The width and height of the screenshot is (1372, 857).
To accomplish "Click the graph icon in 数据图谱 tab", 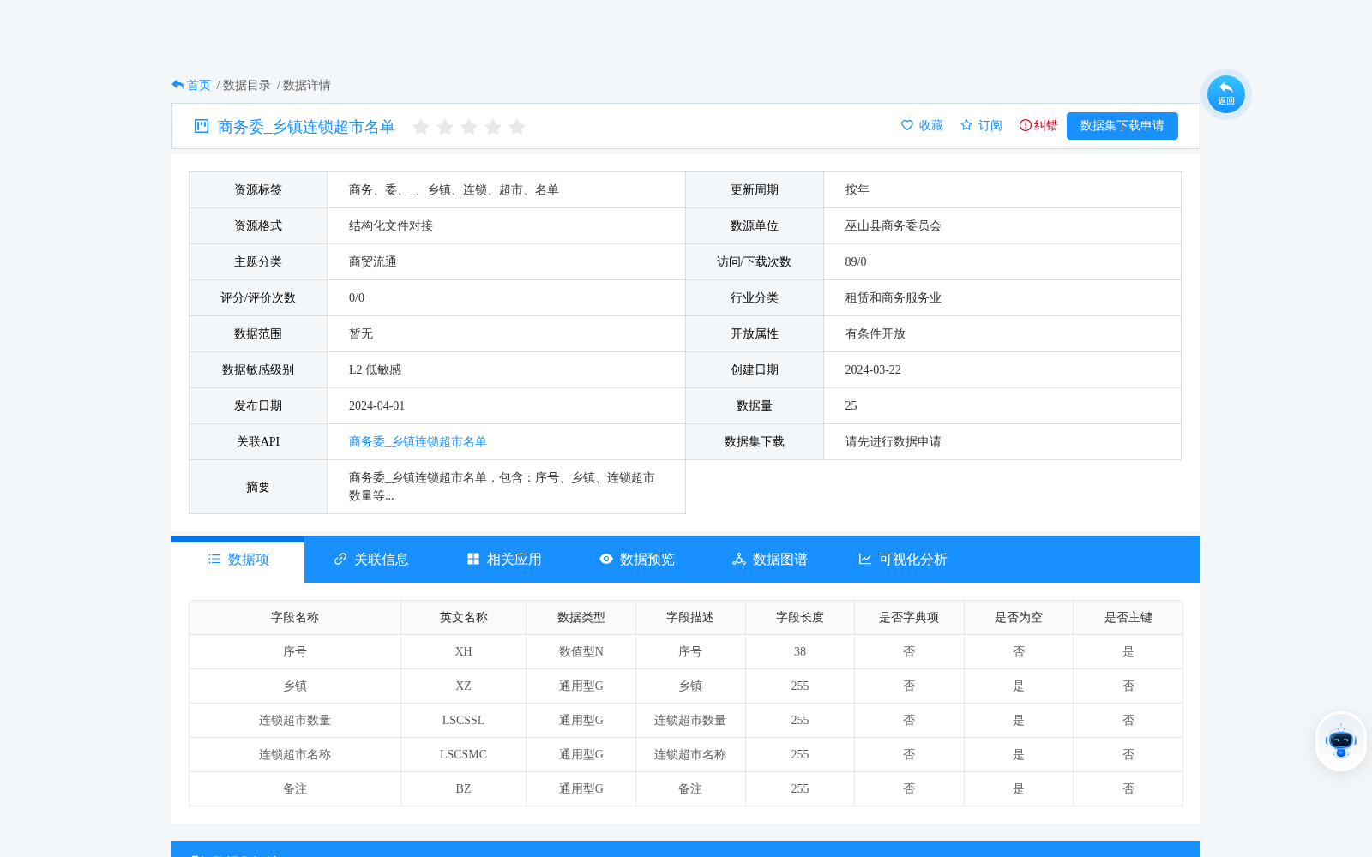I will pos(739,559).
